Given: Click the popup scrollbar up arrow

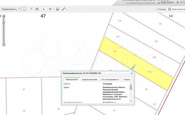Looking at the screenshot, I should click(x=131, y=84).
